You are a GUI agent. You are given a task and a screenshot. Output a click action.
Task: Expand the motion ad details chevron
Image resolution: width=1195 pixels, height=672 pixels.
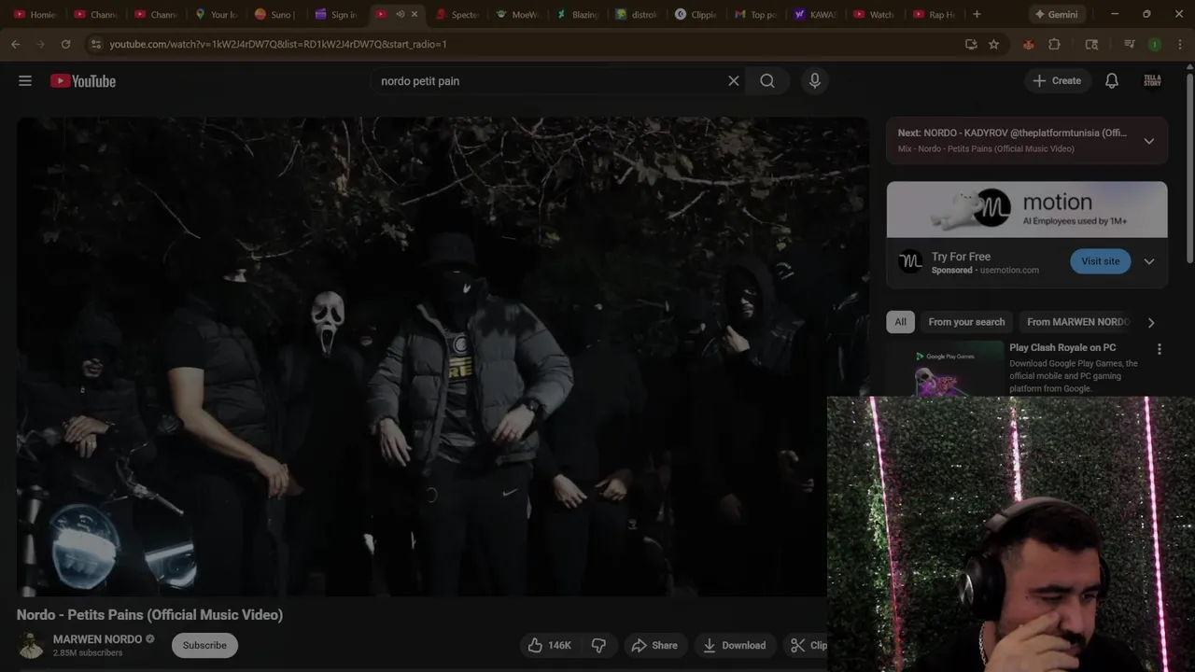tap(1149, 261)
